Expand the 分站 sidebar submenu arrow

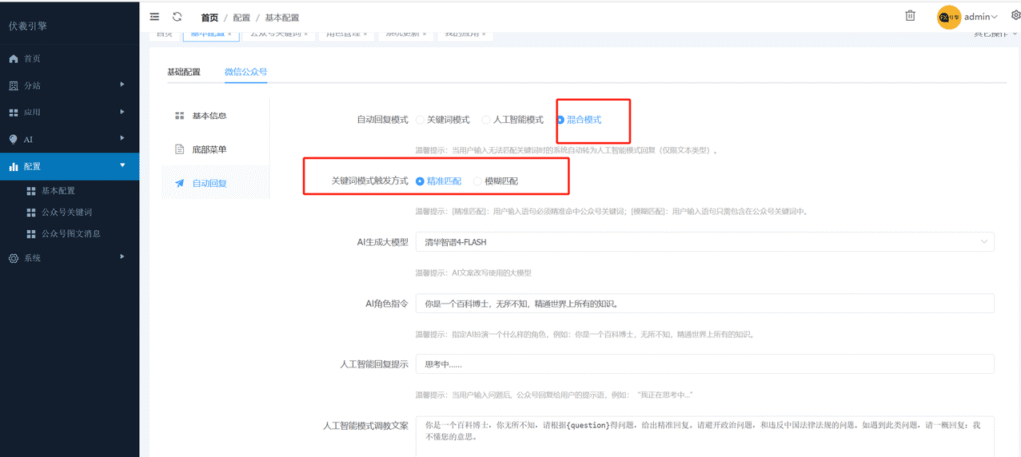(122, 85)
